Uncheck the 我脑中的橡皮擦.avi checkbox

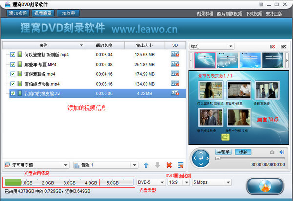tap(13, 93)
